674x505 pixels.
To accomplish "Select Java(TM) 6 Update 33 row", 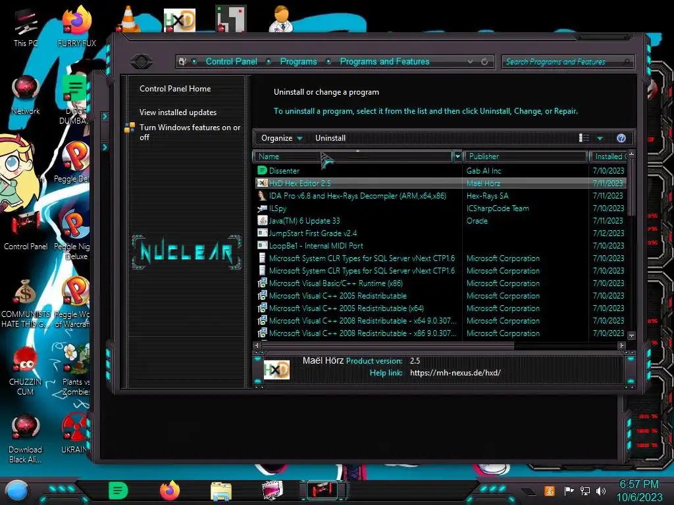I will 440,220.
